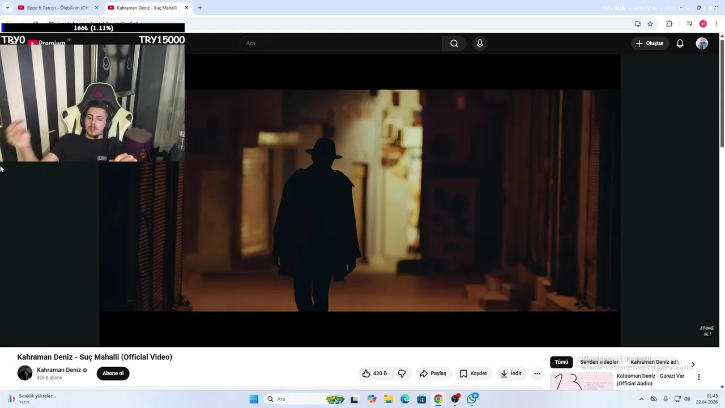Click the Windows taskbar Ara search box
The image size is (725, 408).
[x=305, y=399]
